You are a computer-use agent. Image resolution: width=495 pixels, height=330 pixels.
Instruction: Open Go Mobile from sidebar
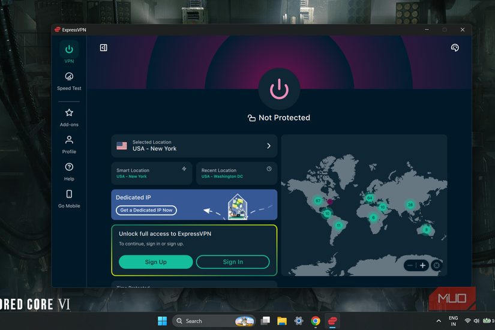69,199
